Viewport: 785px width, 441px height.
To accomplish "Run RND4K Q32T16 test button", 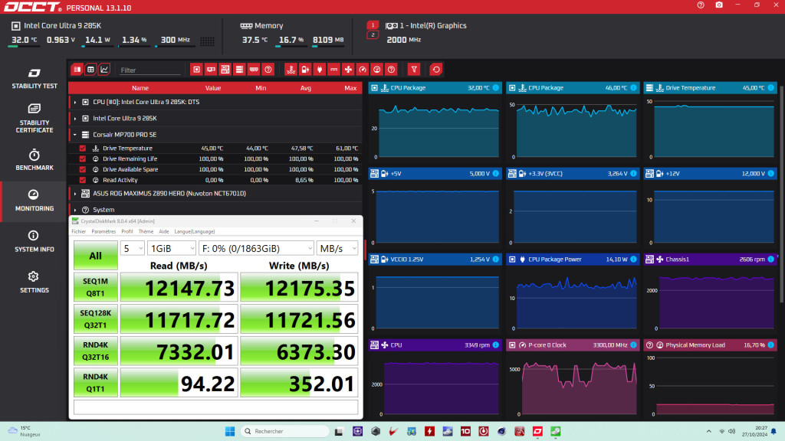I will [x=96, y=351].
